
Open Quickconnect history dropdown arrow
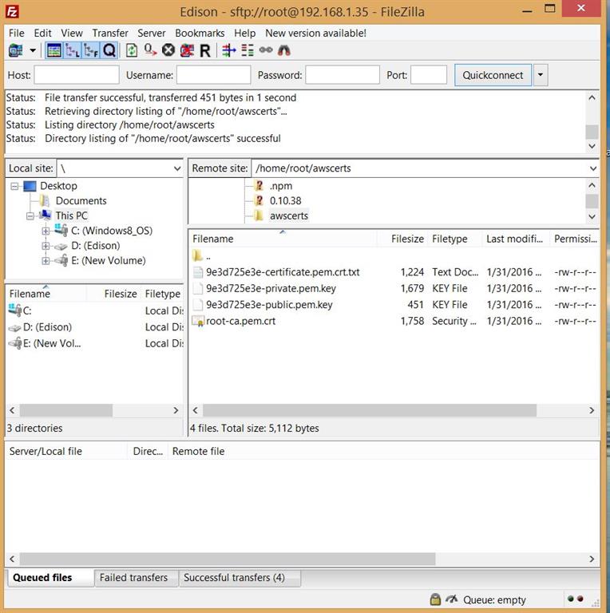point(541,75)
